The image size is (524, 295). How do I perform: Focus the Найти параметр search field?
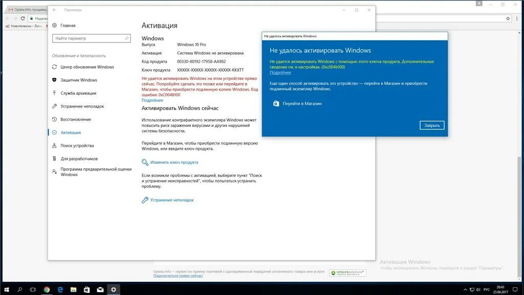(x=91, y=38)
